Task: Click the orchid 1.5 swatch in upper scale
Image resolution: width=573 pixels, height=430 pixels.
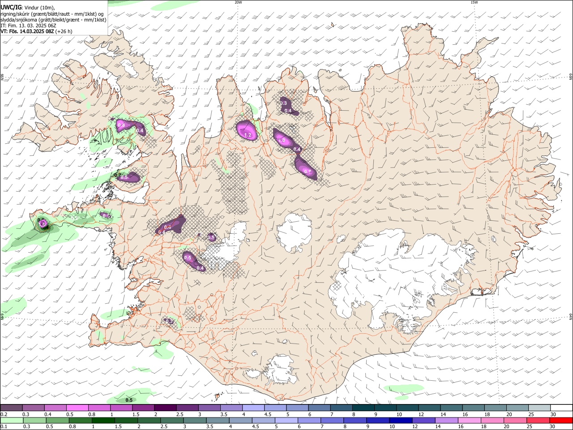Action: 143,408
